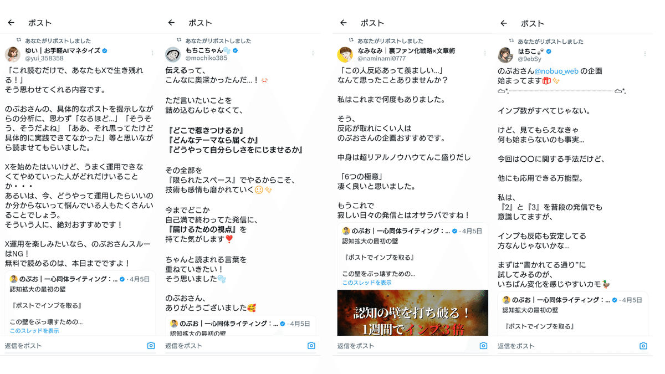Open the three-dot menu for @naminami0777's post
The height and width of the screenshot is (374, 665).
tap(485, 53)
